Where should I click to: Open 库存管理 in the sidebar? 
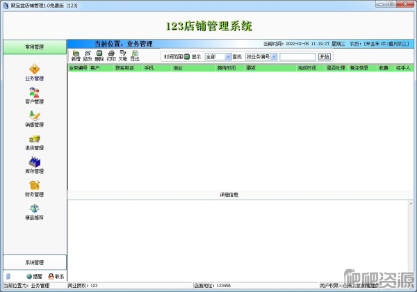tap(34, 165)
